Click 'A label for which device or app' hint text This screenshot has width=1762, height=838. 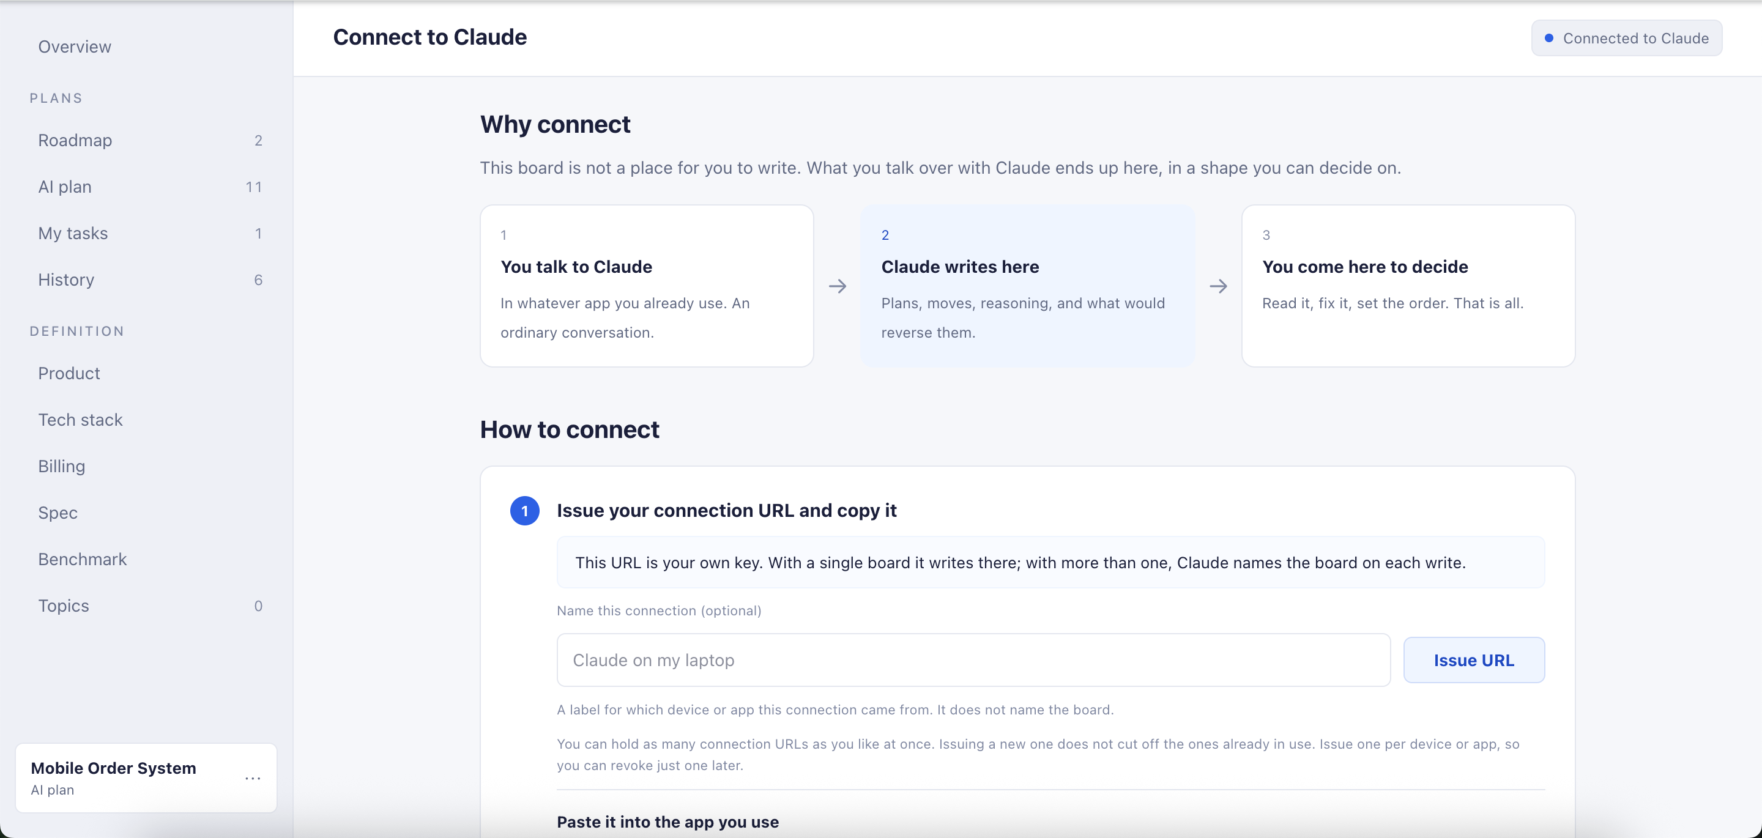click(835, 710)
